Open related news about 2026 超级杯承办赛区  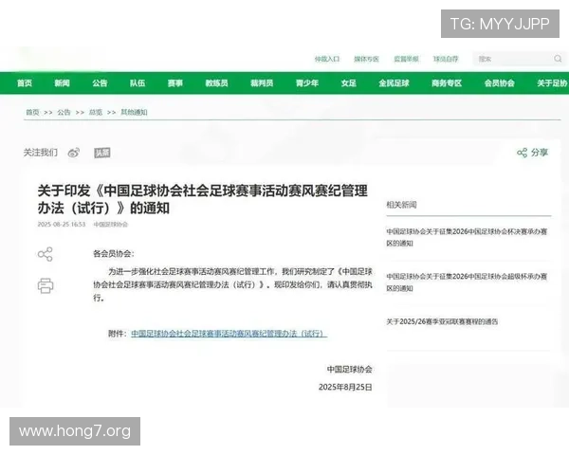click(x=467, y=282)
